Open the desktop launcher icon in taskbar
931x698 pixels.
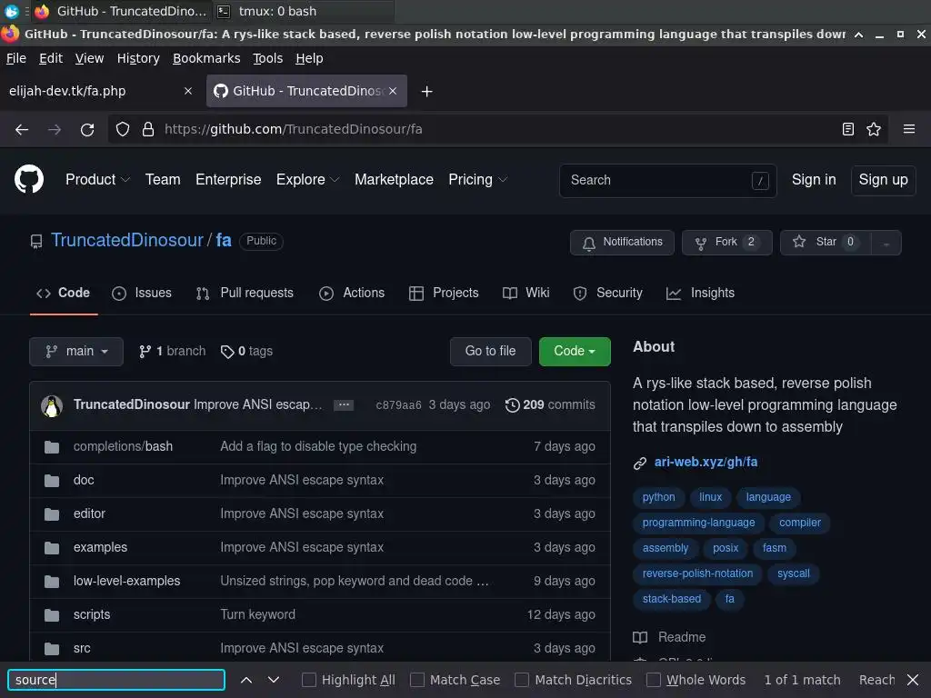11,11
